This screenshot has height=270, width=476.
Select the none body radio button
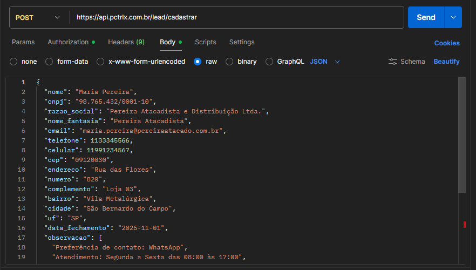pos(13,62)
